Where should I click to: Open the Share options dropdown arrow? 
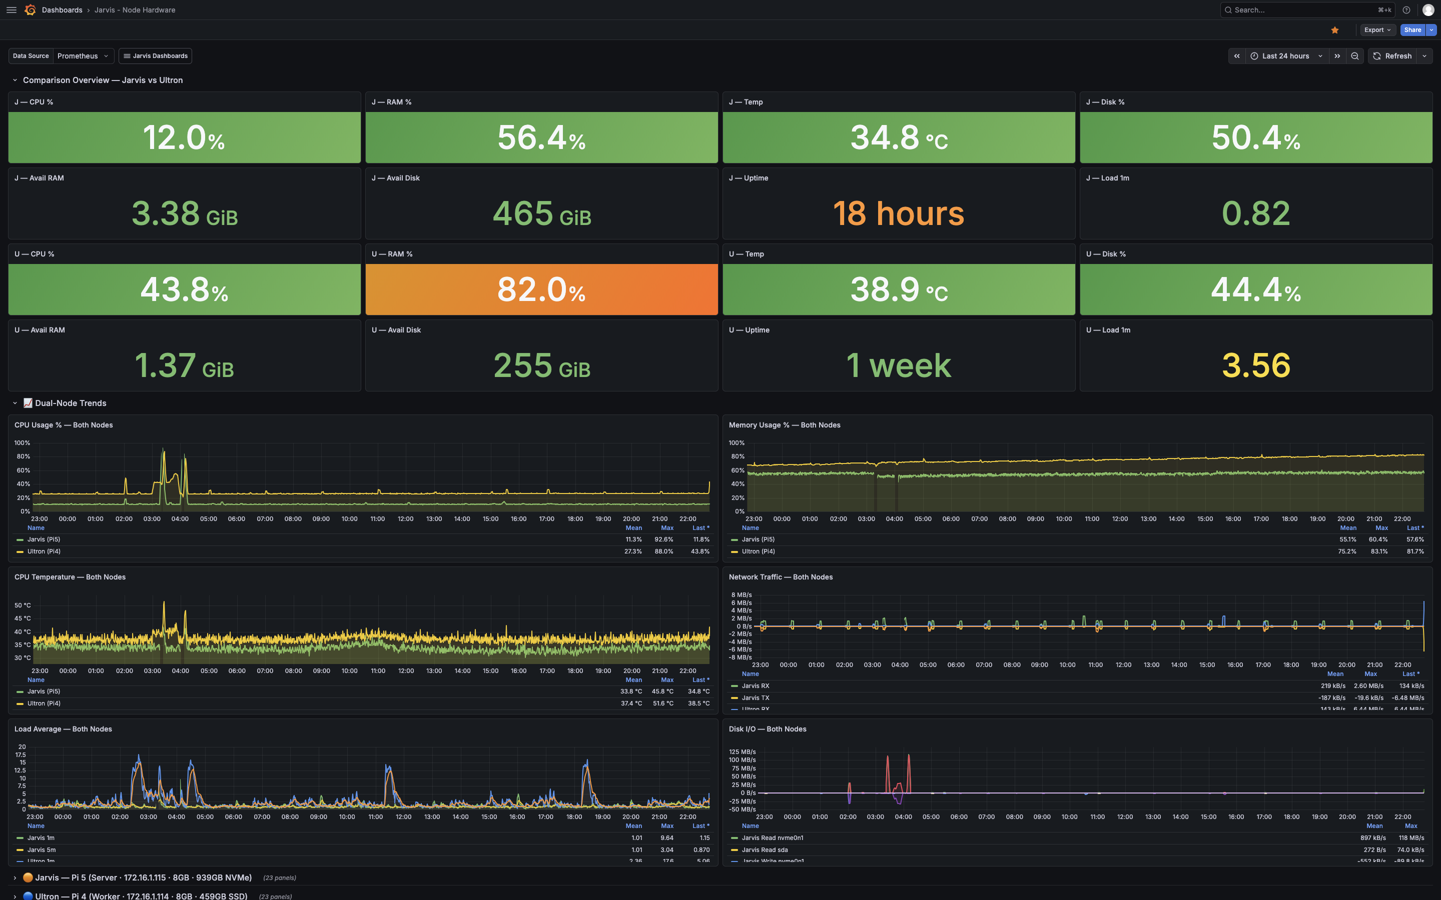pyautogui.click(x=1431, y=30)
